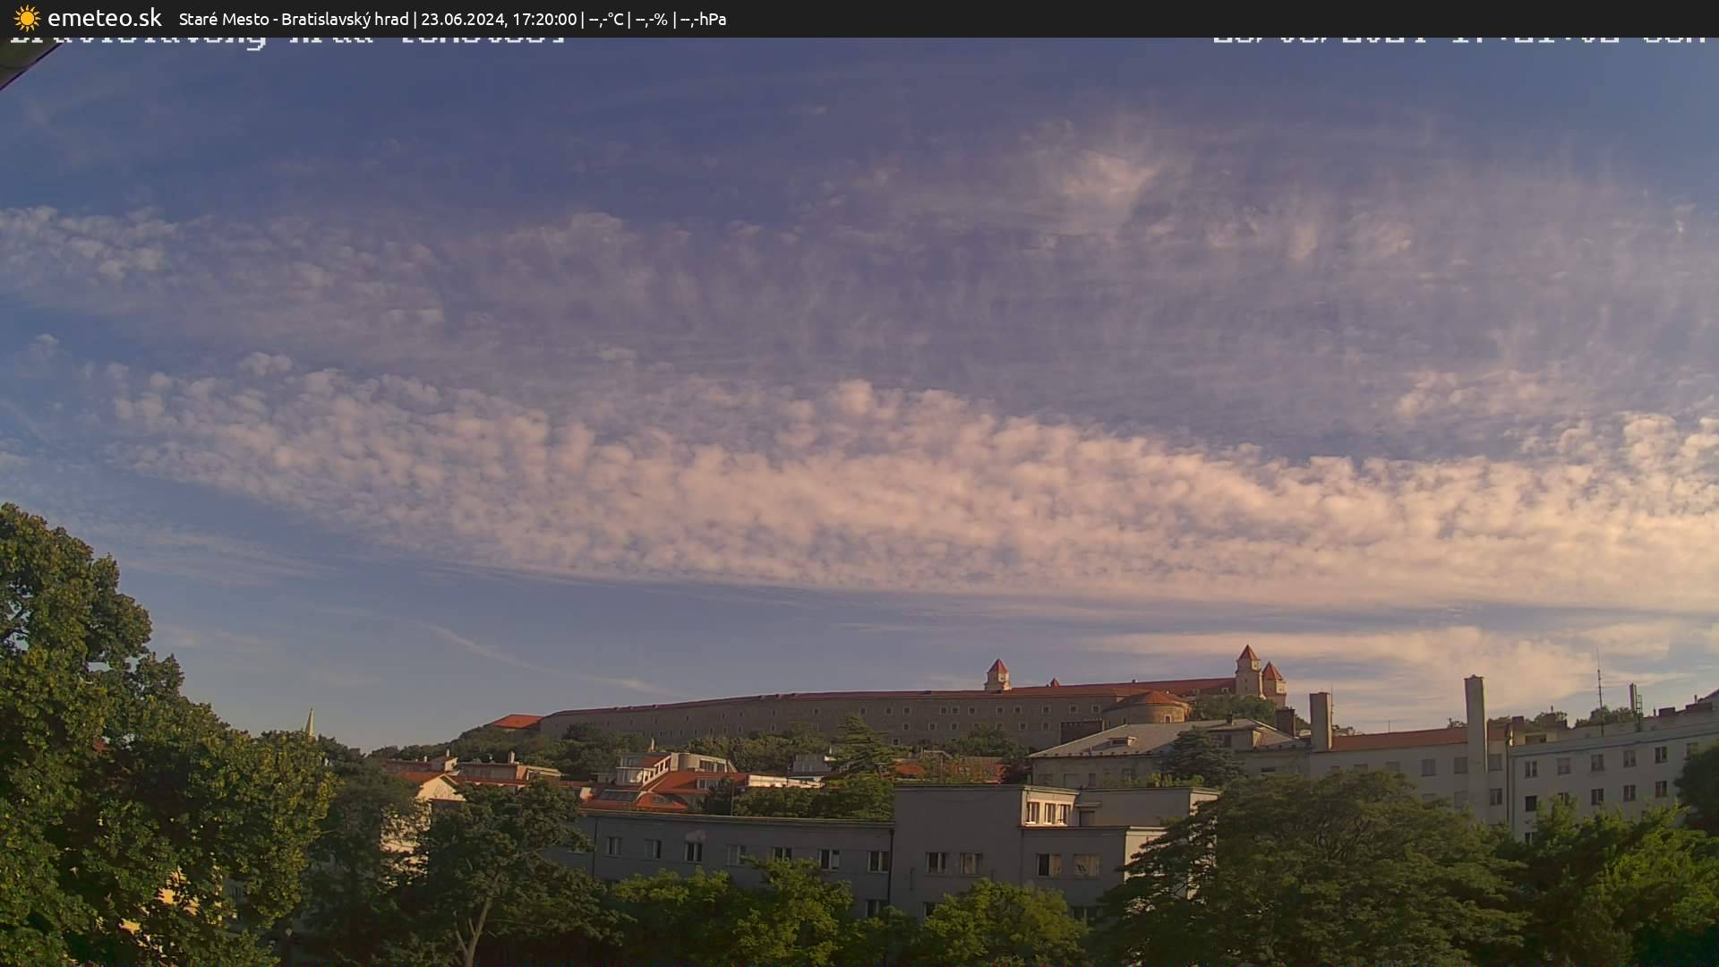This screenshot has height=967, width=1719.
Task: Click the hPa pressure reading
Action: coord(703,19)
